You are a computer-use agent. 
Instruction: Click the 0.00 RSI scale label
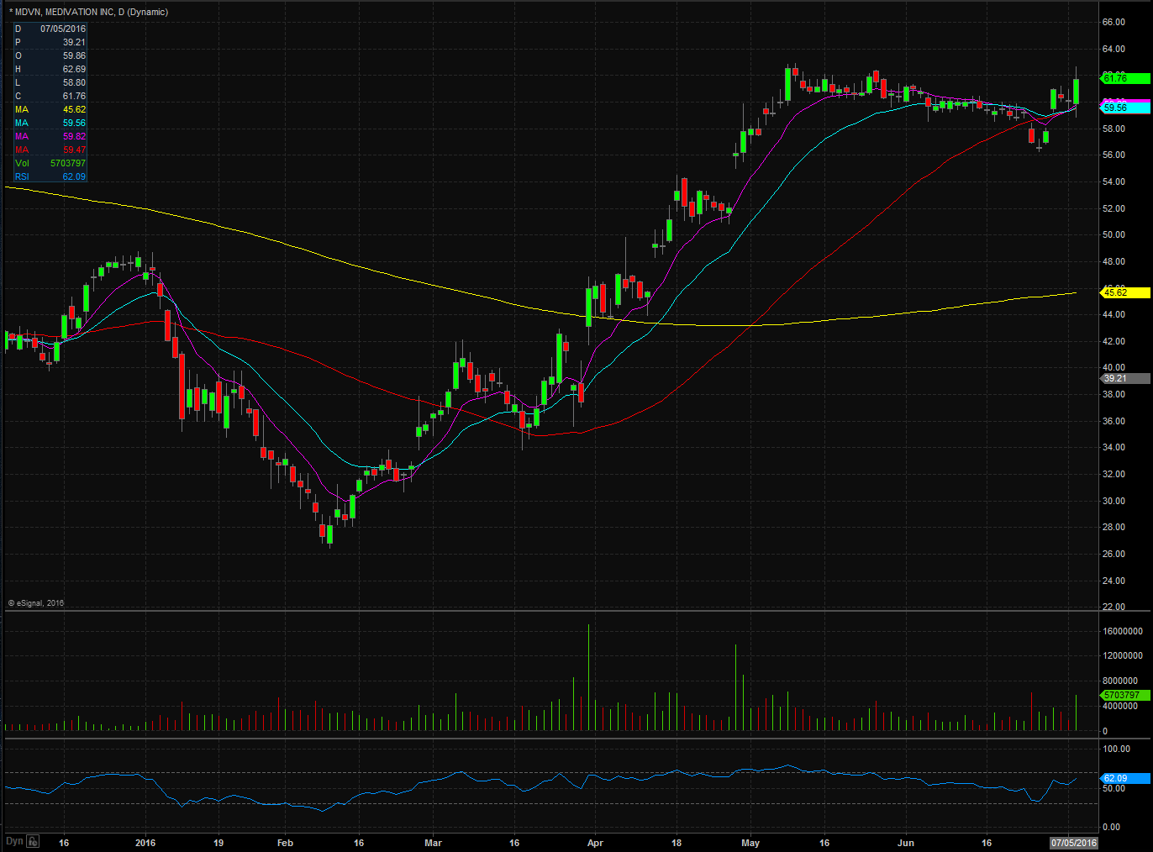[x=1111, y=827]
